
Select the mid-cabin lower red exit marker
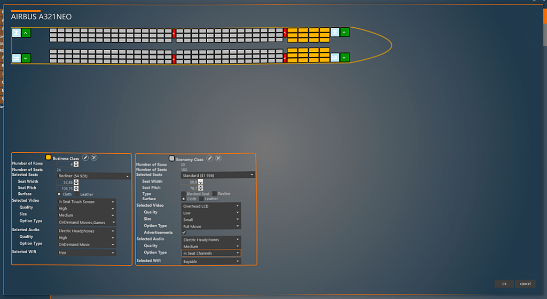[174, 59]
